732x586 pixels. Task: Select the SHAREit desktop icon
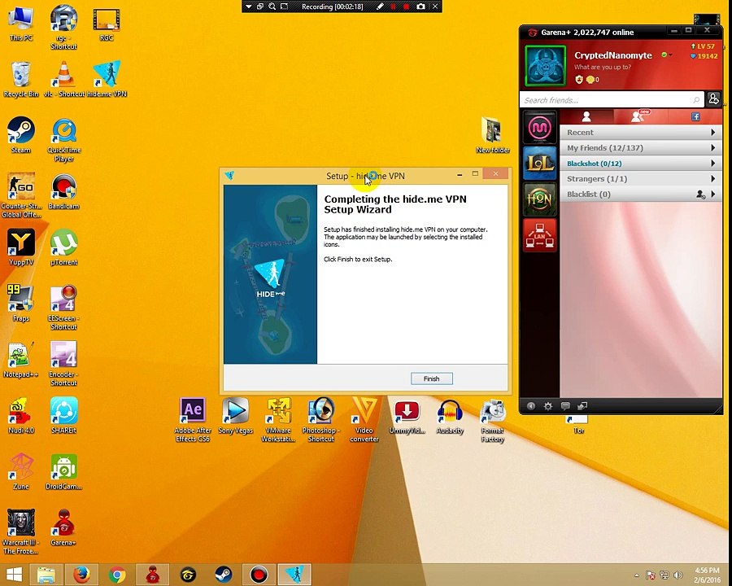pos(64,415)
